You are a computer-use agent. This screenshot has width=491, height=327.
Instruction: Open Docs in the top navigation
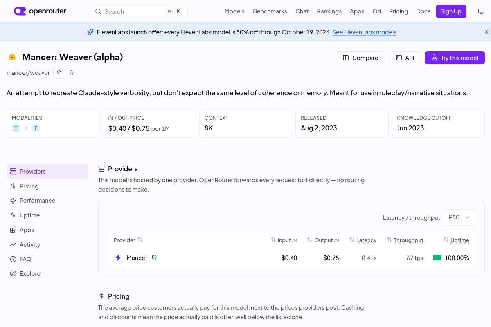click(x=423, y=11)
